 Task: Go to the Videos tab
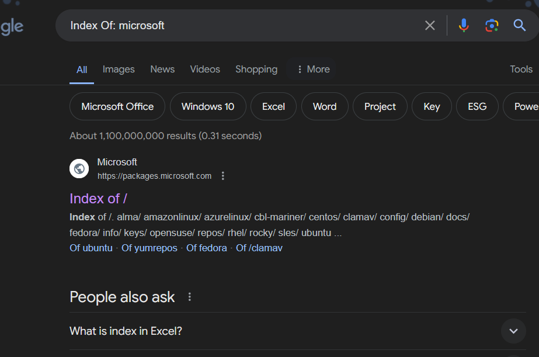[205, 69]
